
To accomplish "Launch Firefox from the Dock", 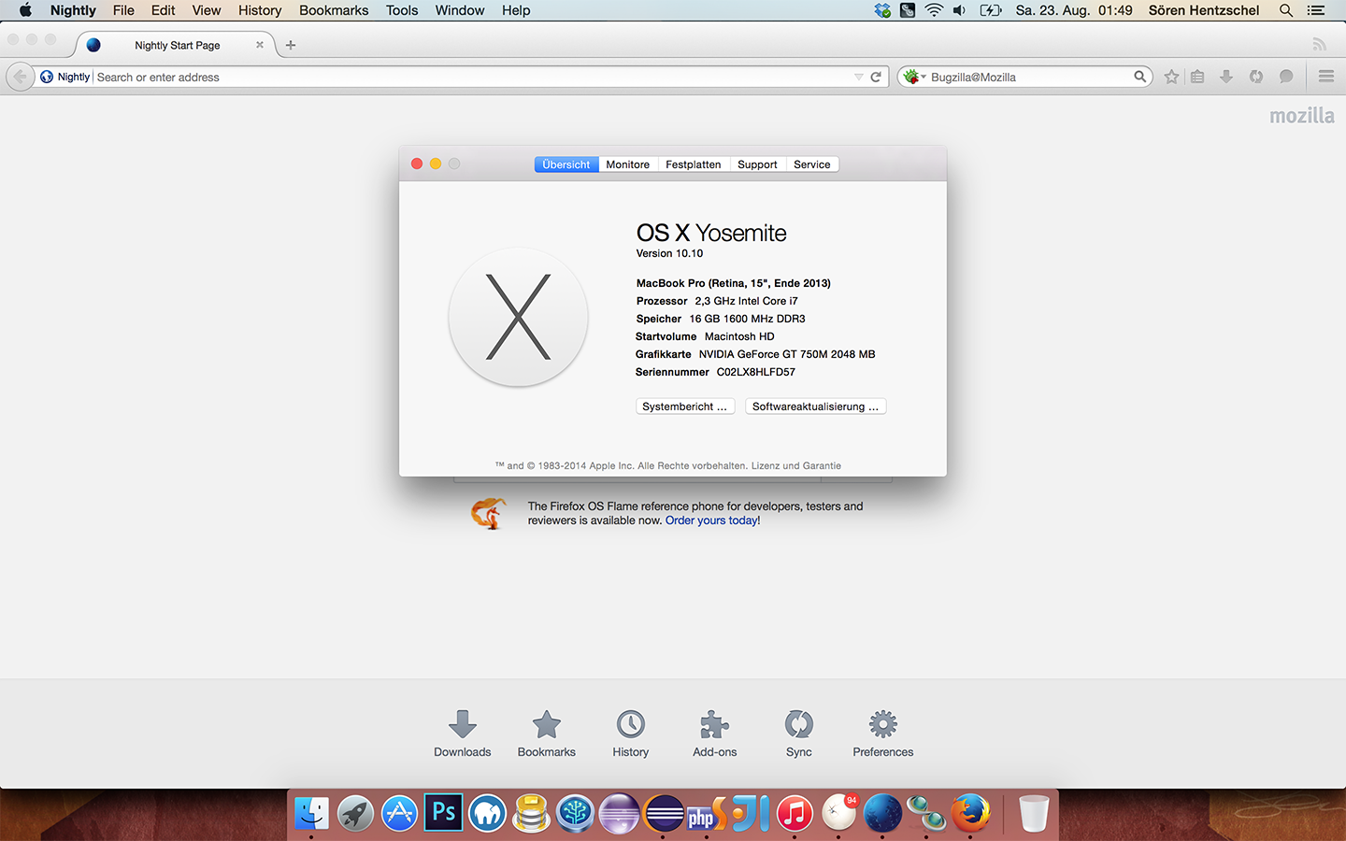I will coord(970,813).
